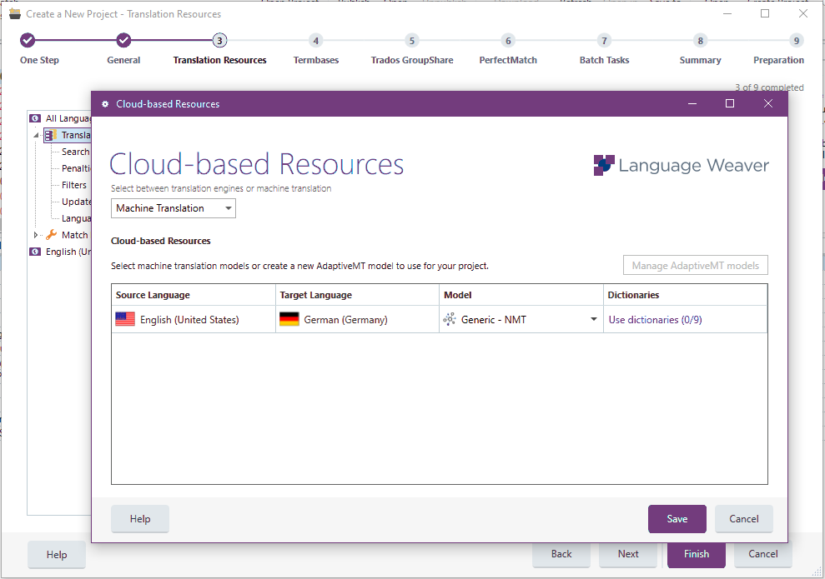Maximize the Cloud-based Resources dialog

(730, 103)
